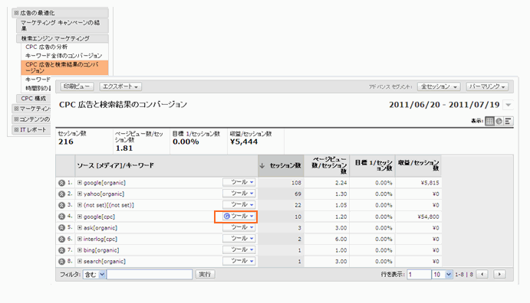Viewport: 530px width, 303px height.
Task: Click round icon beside row 5 ask[organic]
Action: click(61, 228)
